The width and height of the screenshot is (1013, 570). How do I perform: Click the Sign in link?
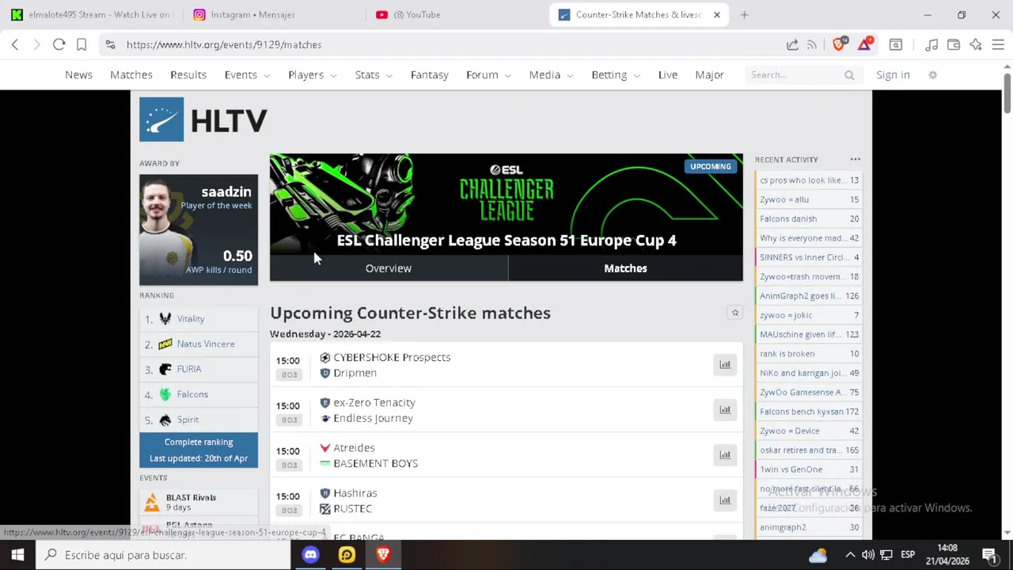(x=893, y=74)
